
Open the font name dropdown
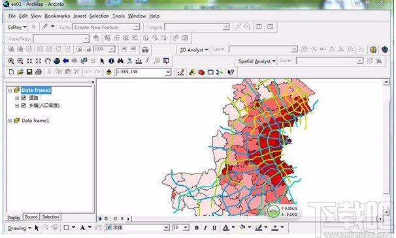[x=166, y=228]
